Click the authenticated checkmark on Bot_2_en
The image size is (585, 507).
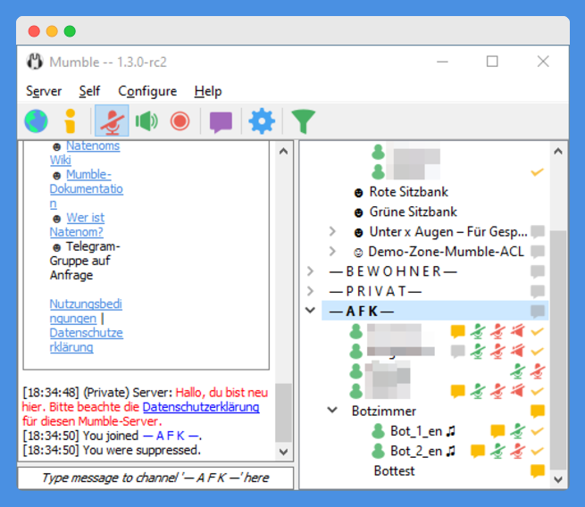pyautogui.click(x=538, y=452)
